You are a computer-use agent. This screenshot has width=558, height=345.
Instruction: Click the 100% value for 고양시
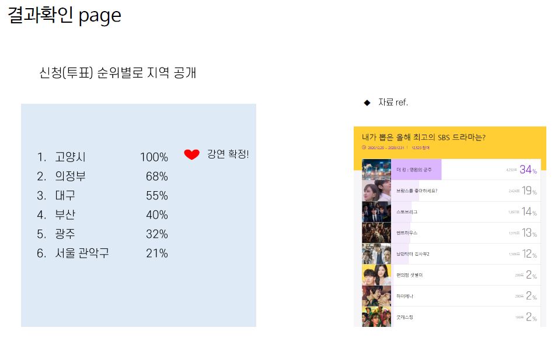pos(154,157)
